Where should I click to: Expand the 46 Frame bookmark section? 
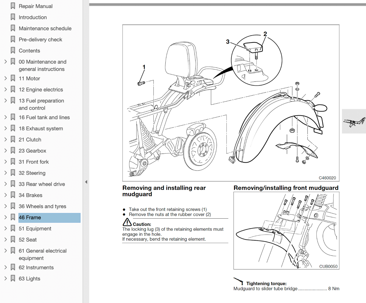tap(6, 217)
